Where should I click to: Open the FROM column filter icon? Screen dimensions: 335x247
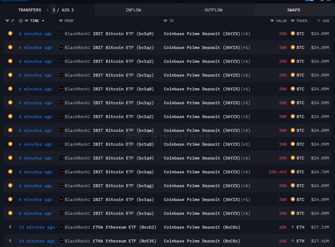pyautogui.click(x=61, y=21)
